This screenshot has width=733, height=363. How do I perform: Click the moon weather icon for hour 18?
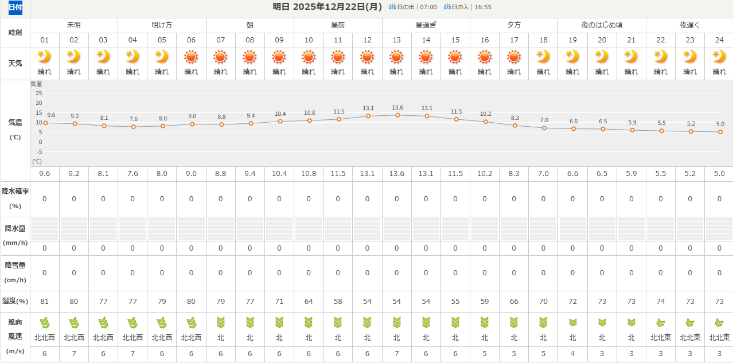tap(543, 57)
